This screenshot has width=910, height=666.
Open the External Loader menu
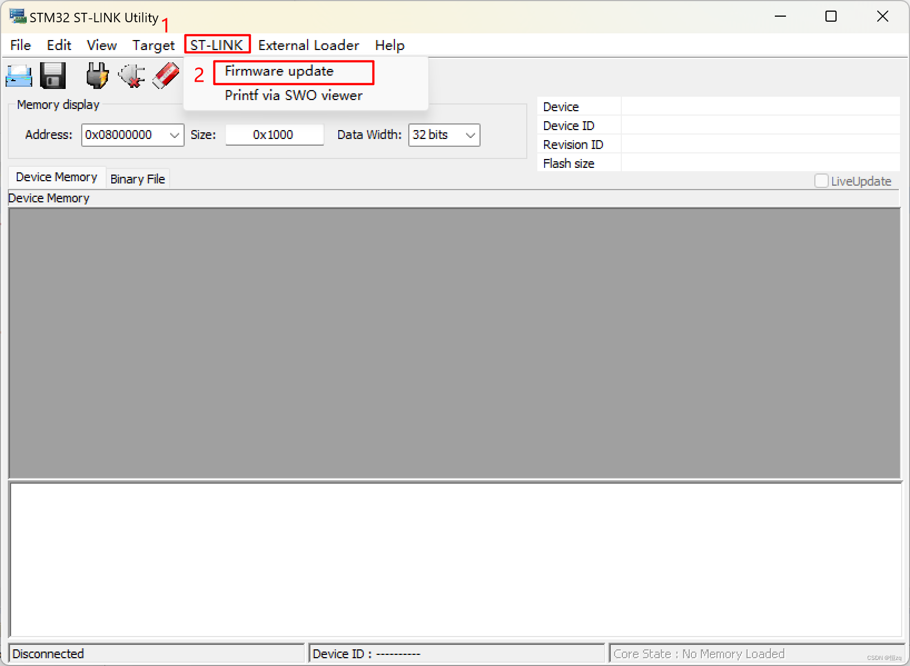pyautogui.click(x=308, y=45)
